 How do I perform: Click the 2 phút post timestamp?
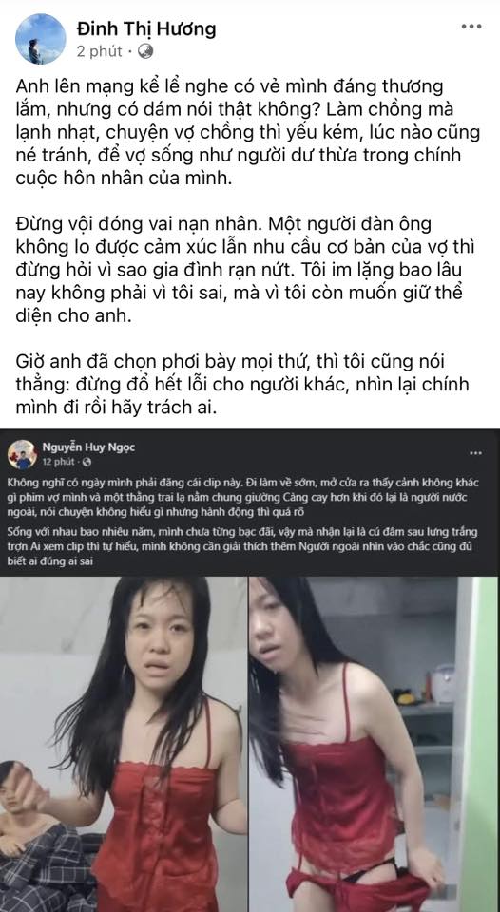pyautogui.click(x=100, y=51)
